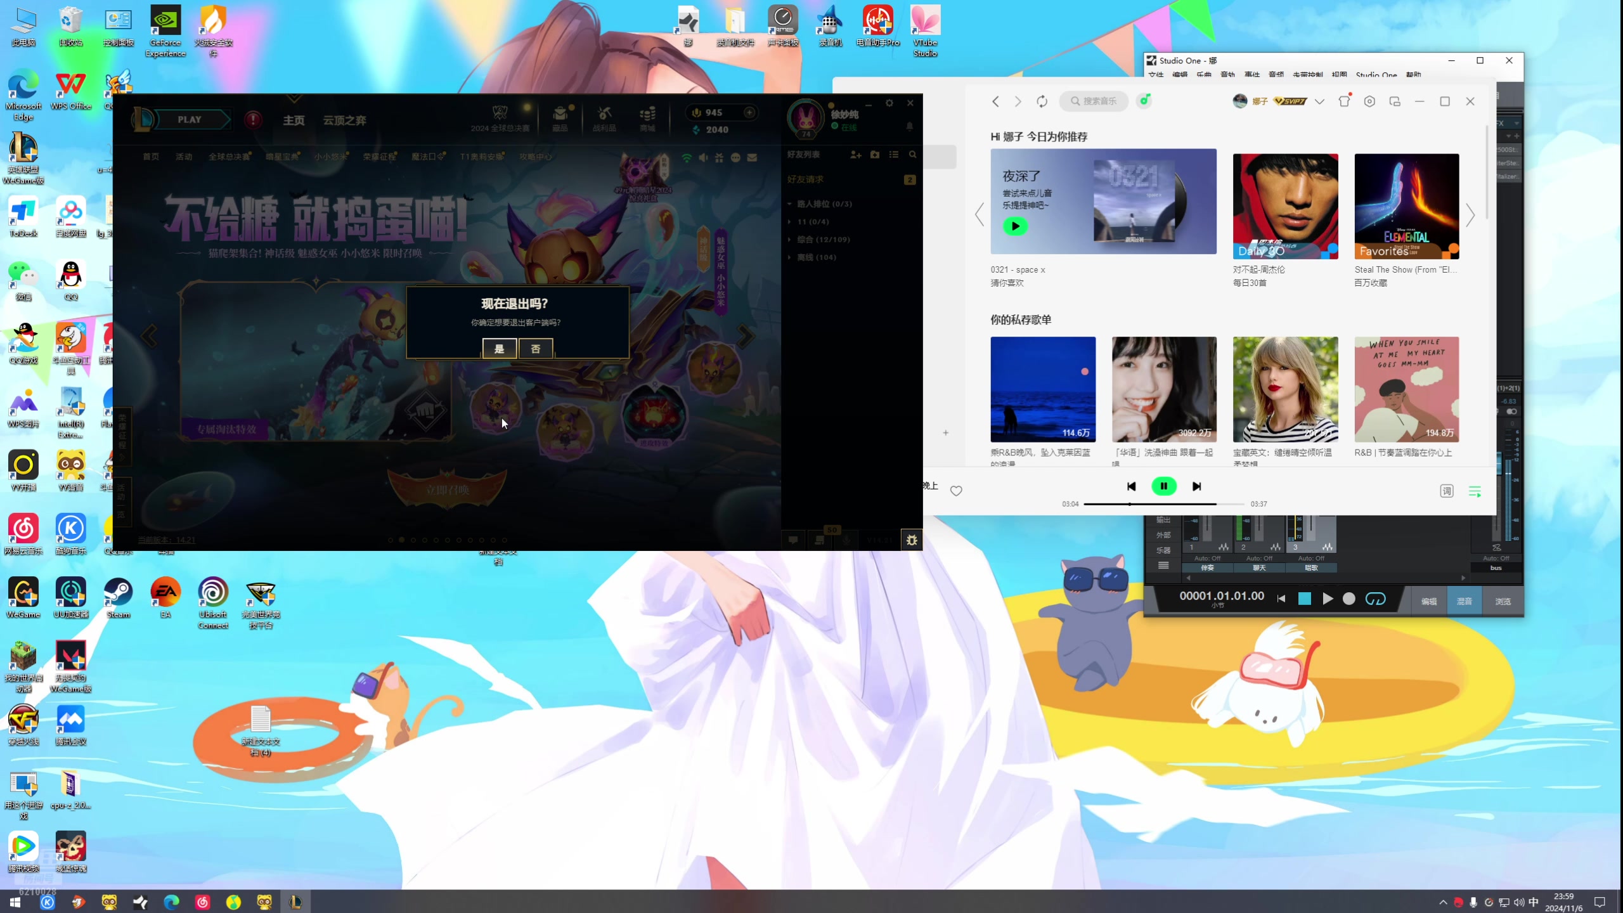
Task: Open the 商城 store icon
Action: 647,118
